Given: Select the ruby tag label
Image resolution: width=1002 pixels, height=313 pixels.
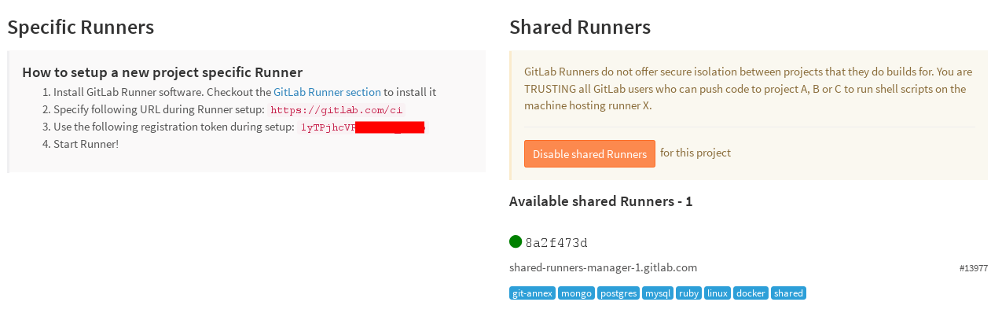Looking at the screenshot, I should (x=688, y=293).
